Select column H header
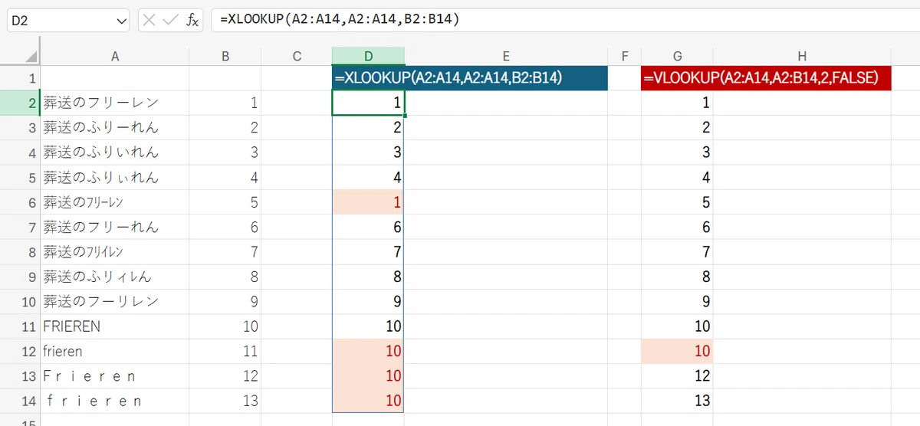This screenshot has height=426, width=920. click(802, 56)
